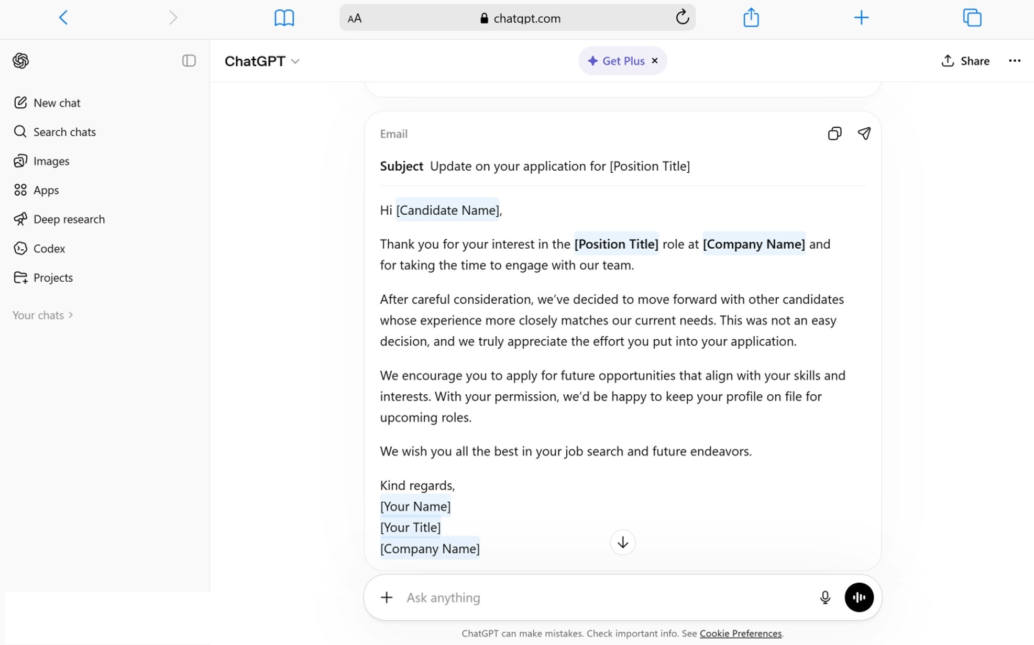Open Safari bookmarks book icon
1034x645 pixels.
(284, 18)
